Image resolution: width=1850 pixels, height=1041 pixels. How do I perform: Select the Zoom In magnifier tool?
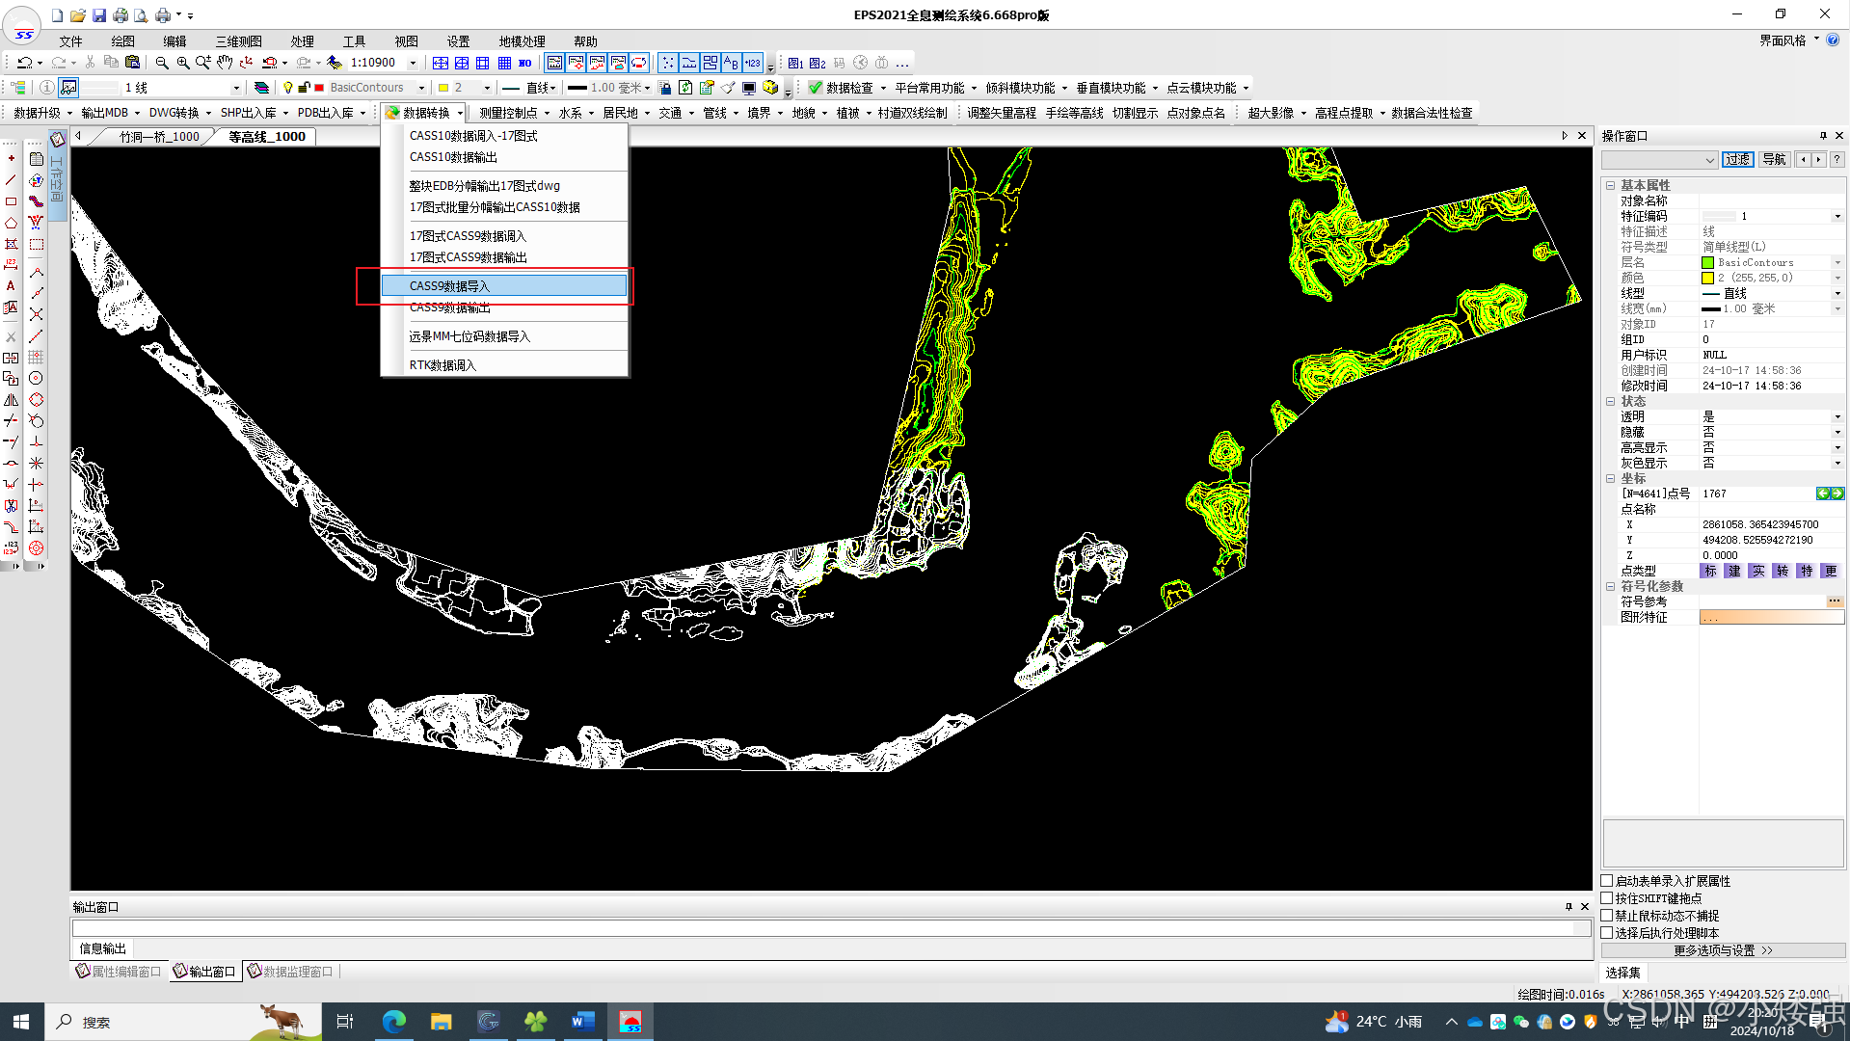pos(182,63)
